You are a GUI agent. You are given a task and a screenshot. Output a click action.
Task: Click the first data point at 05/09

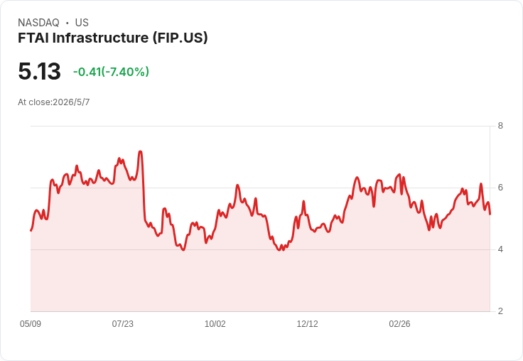click(31, 230)
